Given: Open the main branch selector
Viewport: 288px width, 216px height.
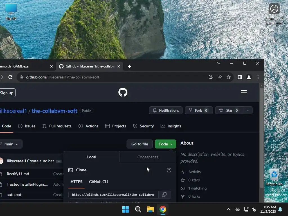Looking at the screenshot, I should coord(11,144).
